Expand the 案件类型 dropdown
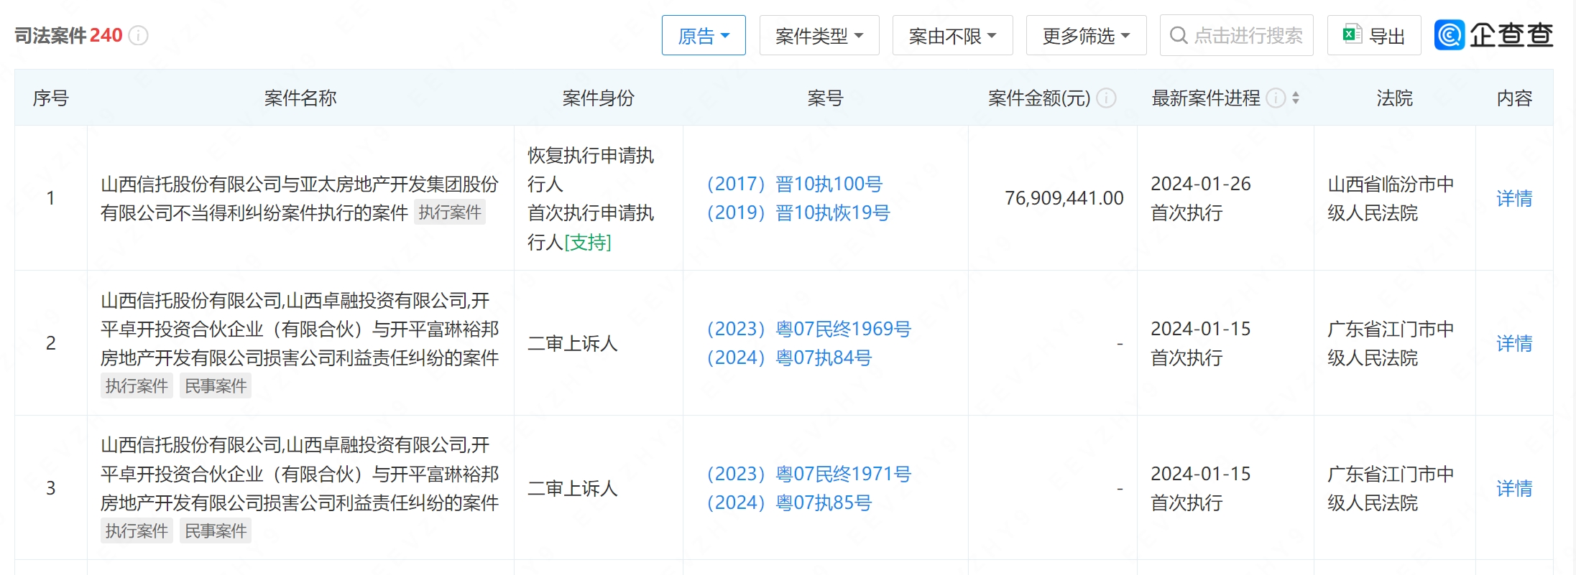This screenshot has height=575, width=1576. tap(819, 35)
